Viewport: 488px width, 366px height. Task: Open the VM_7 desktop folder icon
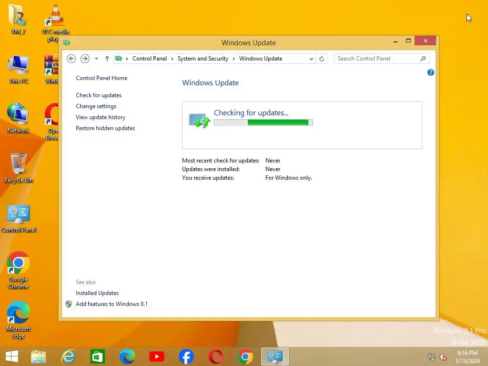click(x=19, y=19)
